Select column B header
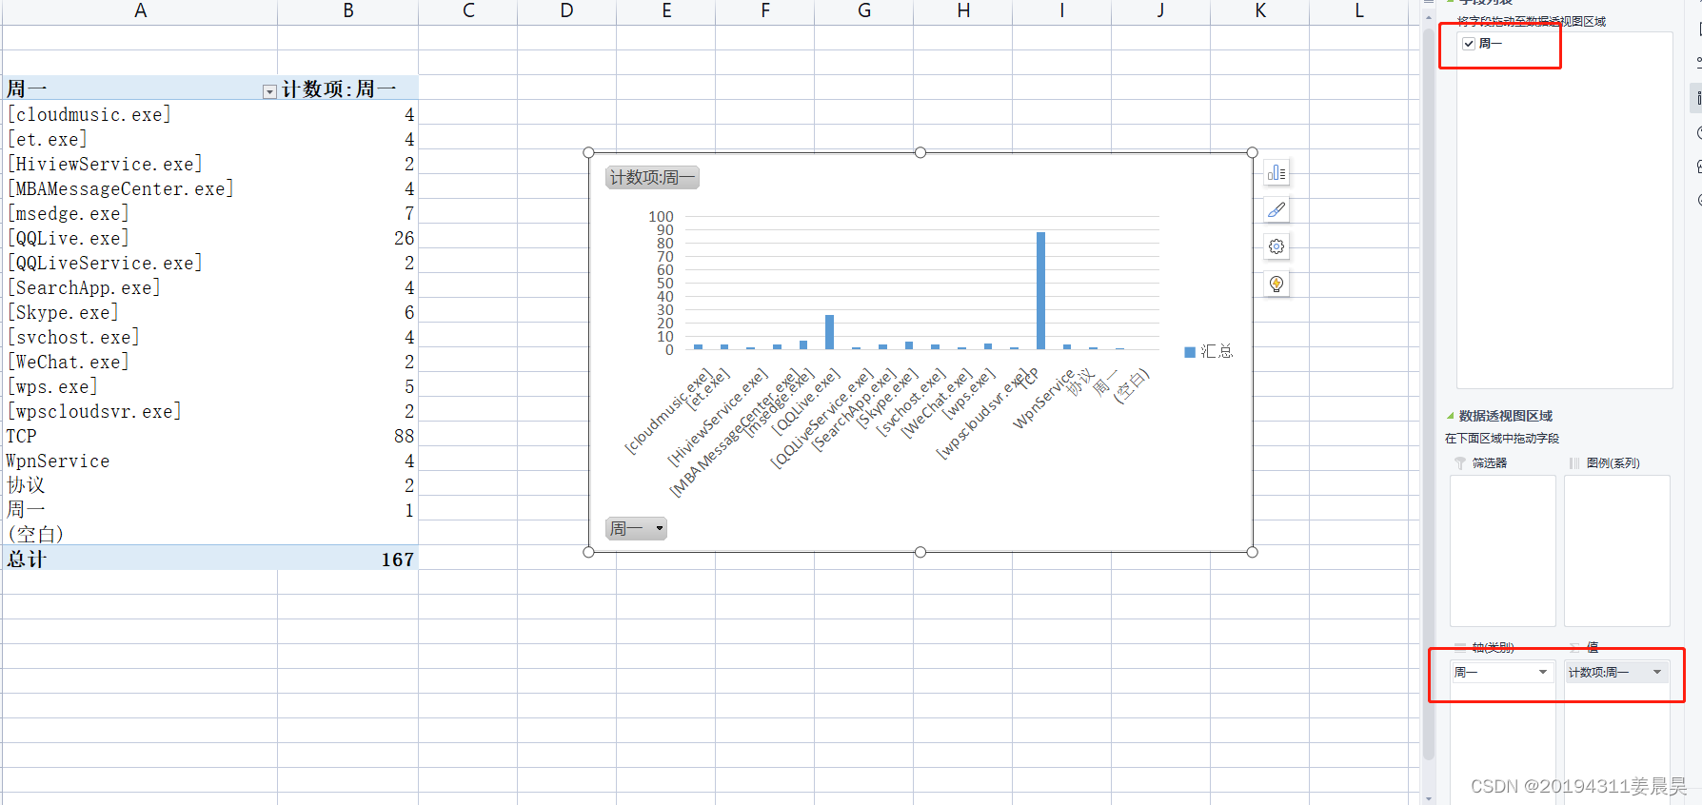The height and width of the screenshot is (805, 1702). (347, 10)
